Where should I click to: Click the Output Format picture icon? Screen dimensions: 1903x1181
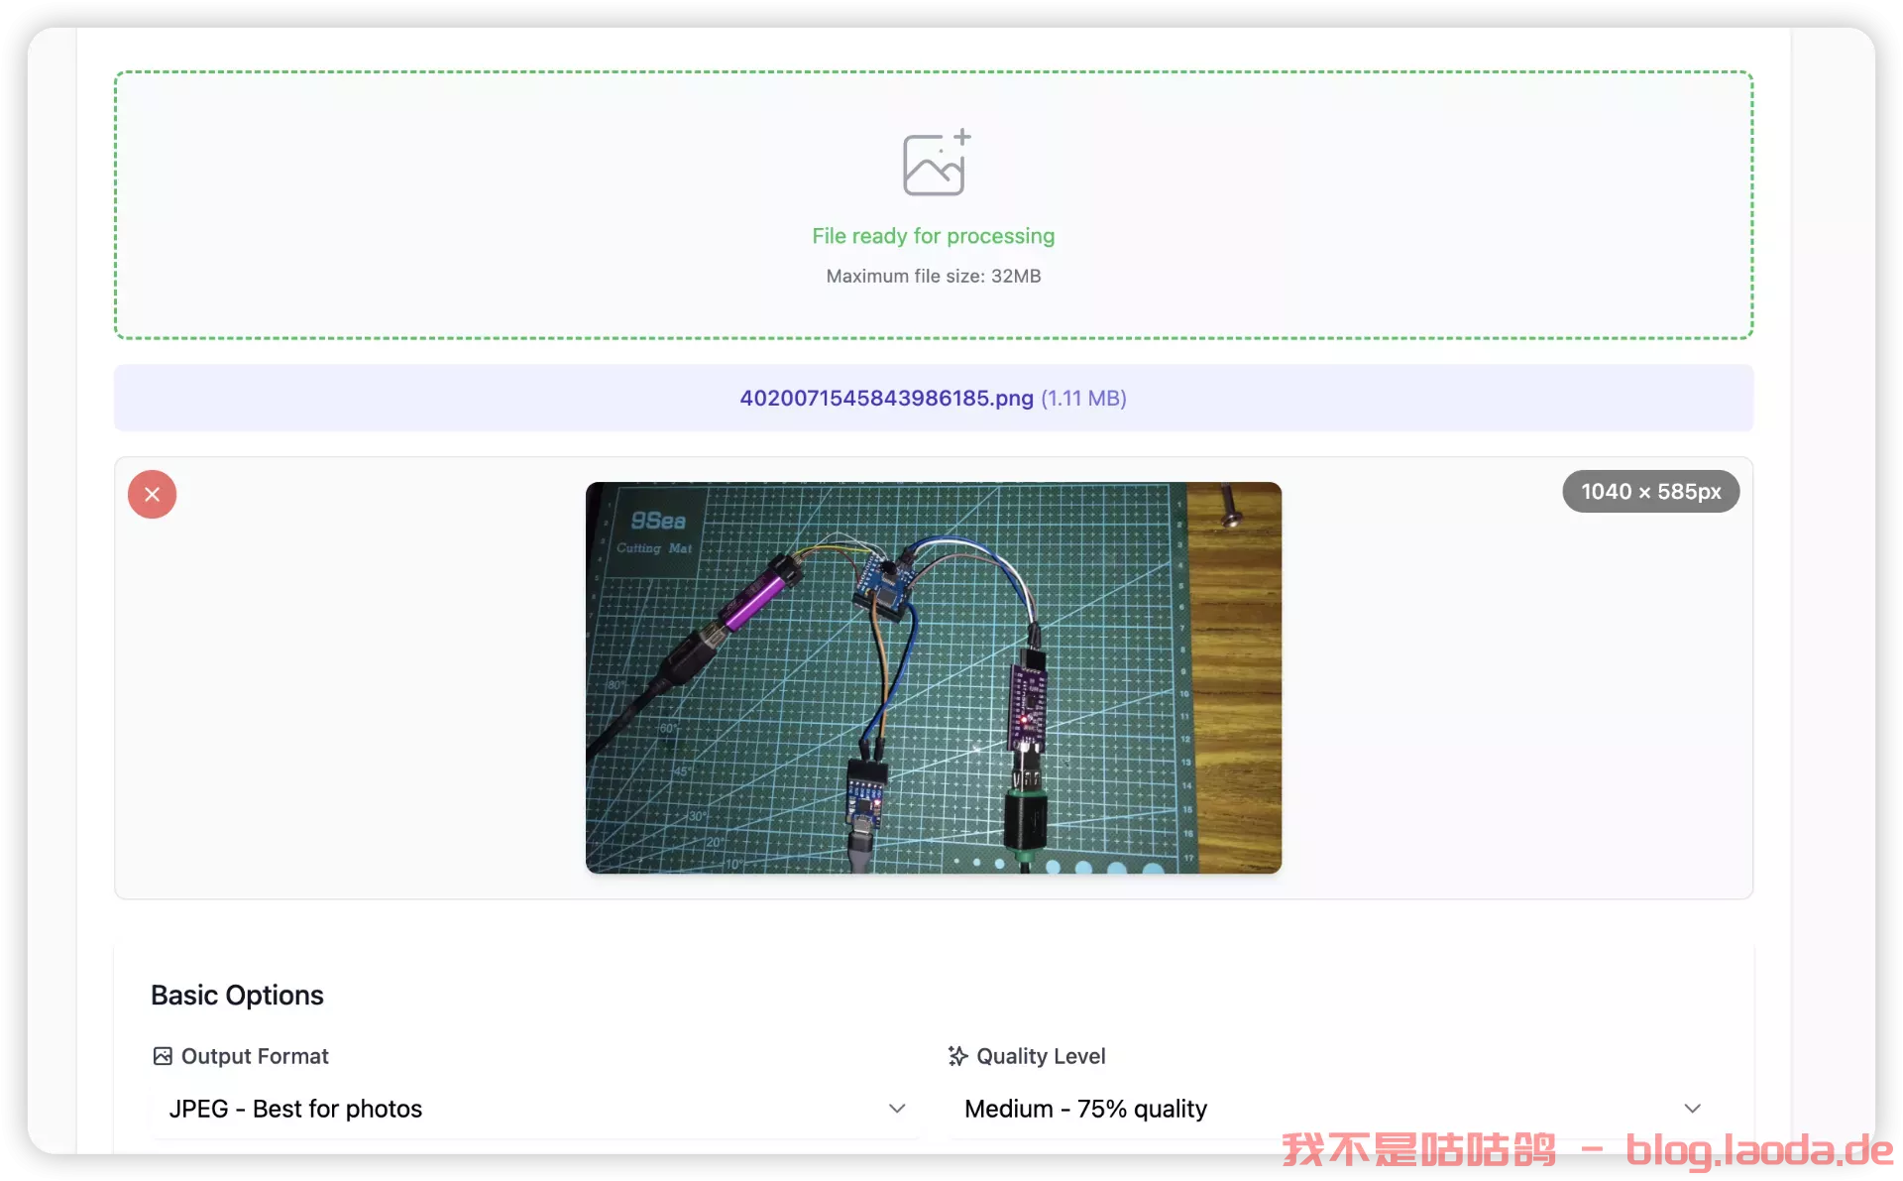tap(163, 1056)
